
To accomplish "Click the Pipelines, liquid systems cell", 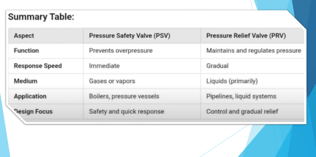I will [x=241, y=96].
